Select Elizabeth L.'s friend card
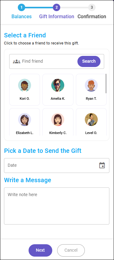The height and width of the screenshot is (260, 114). coord(25,122)
